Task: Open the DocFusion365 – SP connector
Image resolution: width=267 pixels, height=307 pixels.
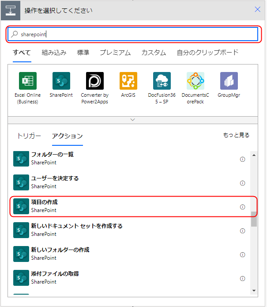Action: point(162,81)
